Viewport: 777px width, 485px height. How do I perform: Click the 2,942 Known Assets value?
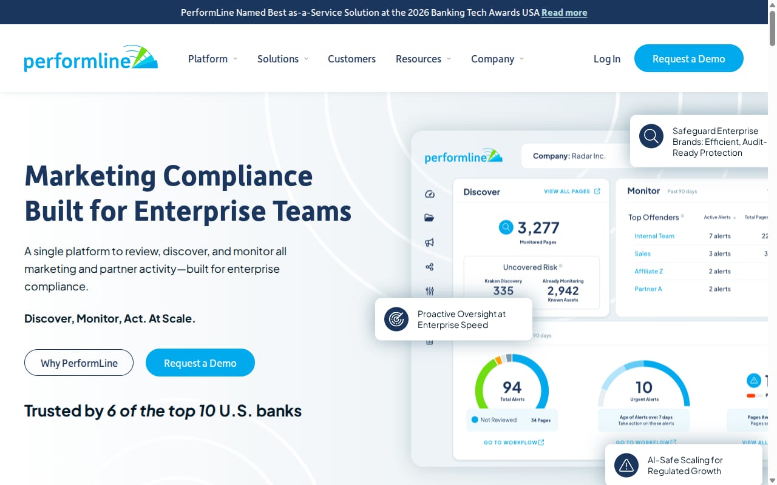[563, 291]
